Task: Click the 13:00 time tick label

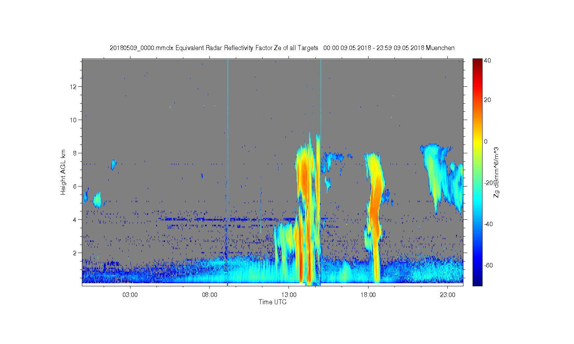Action: [x=289, y=295]
